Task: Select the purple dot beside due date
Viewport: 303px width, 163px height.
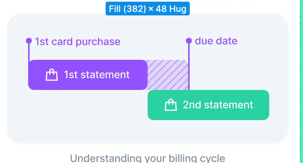Action: coord(189,41)
